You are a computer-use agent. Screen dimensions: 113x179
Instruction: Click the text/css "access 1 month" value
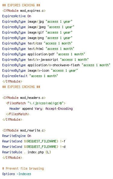(58, 43)
